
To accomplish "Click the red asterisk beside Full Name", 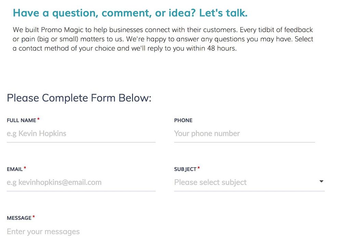I will [x=38, y=120].
